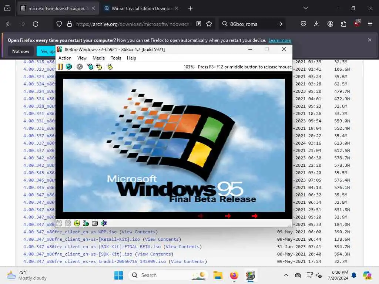Image resolution: width=379 pixels, height=284 pixels.
Task: Open Firefox application hamburger menu
Action: [x=370, y=24]
